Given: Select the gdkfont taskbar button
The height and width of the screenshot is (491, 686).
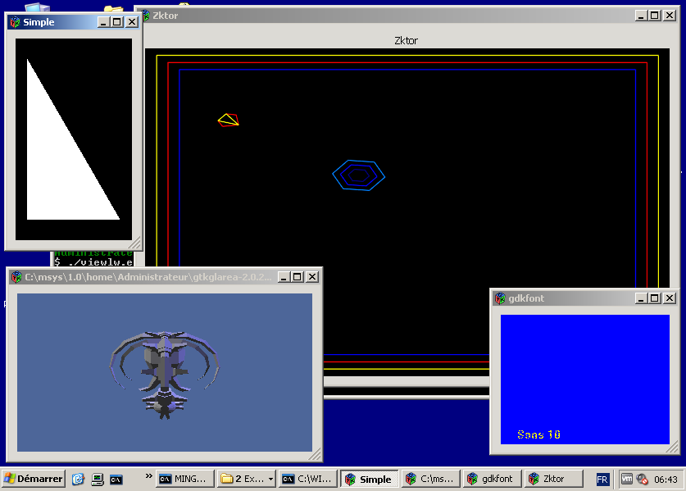Looking at the screenshot, I should coord(492,479).
